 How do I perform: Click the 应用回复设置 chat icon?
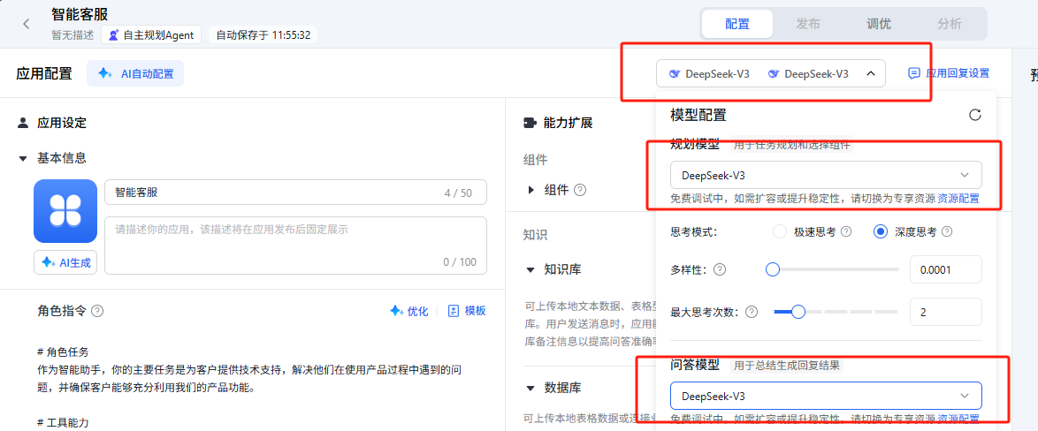(914, 73)
